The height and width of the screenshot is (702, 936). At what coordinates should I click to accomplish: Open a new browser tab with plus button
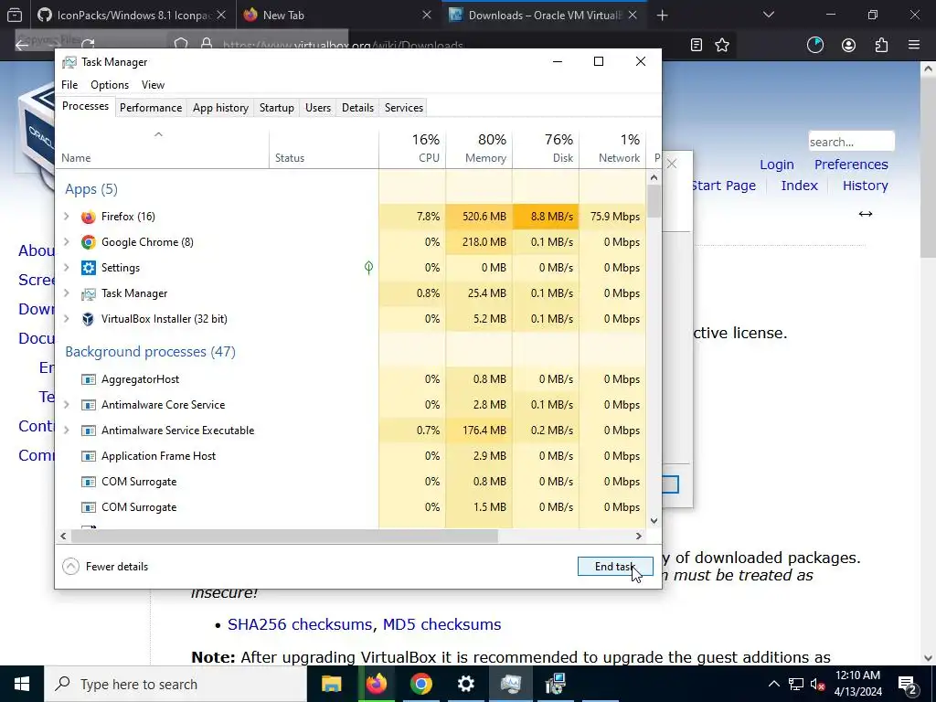point(662,16)
